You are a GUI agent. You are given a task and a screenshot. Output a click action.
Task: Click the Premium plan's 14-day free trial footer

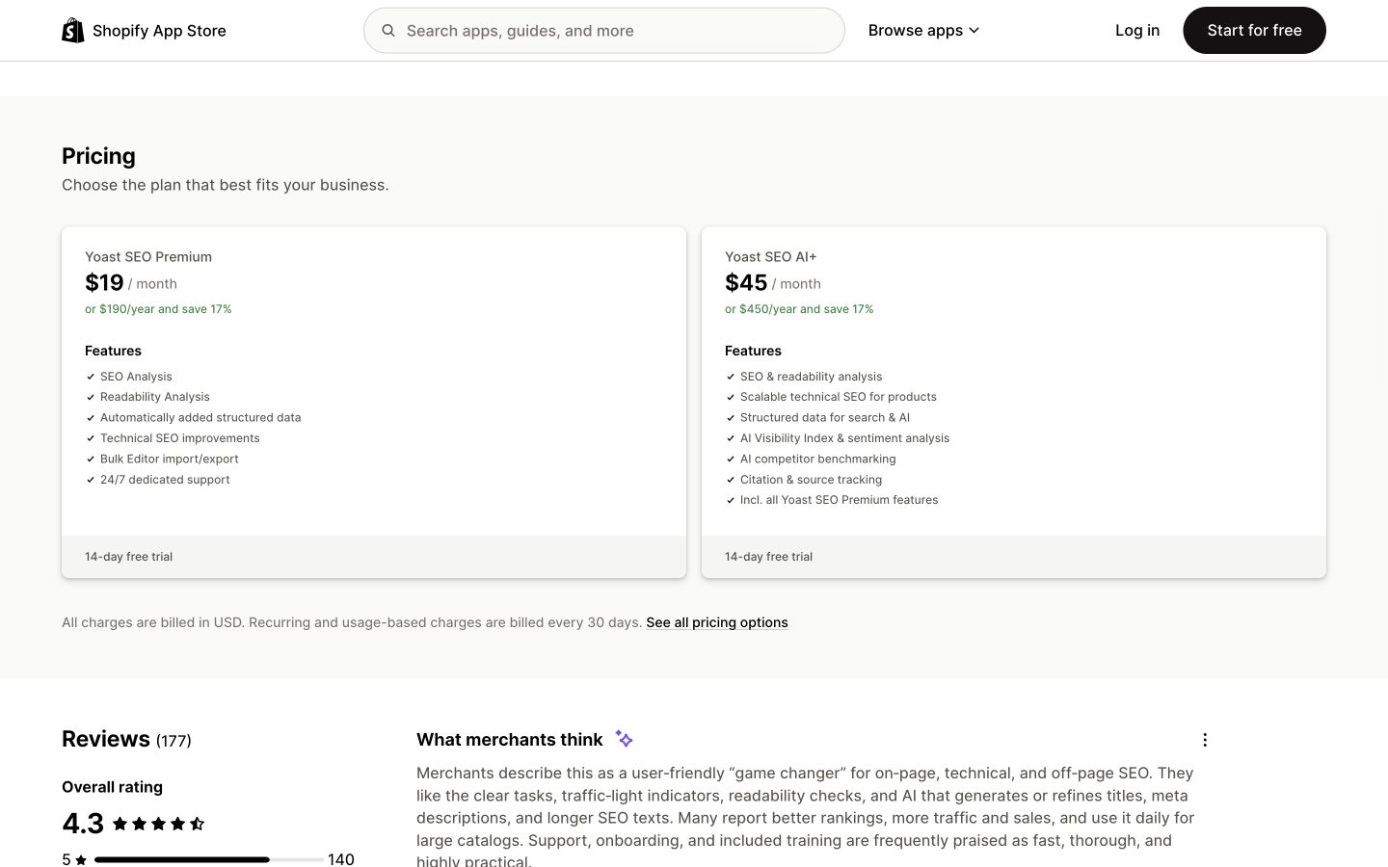pos(374,557)
